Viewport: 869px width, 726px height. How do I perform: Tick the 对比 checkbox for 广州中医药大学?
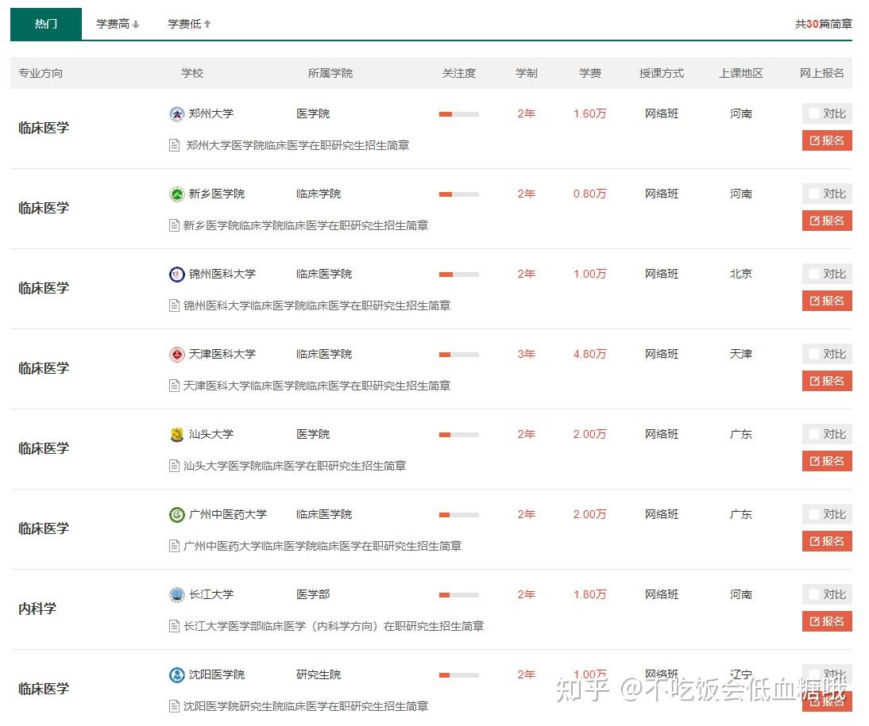pyautogui.click(x=813, y=514)
